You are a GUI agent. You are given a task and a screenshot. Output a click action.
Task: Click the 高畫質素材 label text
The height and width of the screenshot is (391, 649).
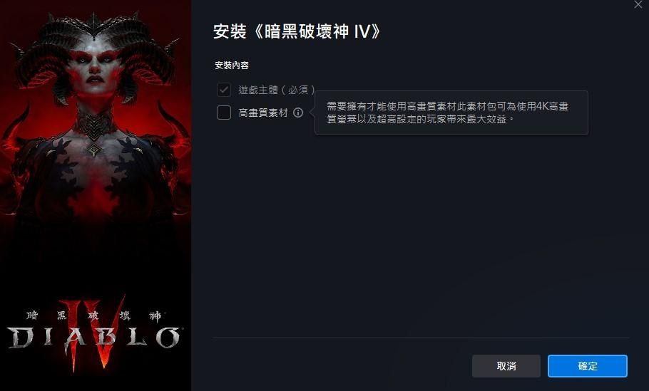263,113
